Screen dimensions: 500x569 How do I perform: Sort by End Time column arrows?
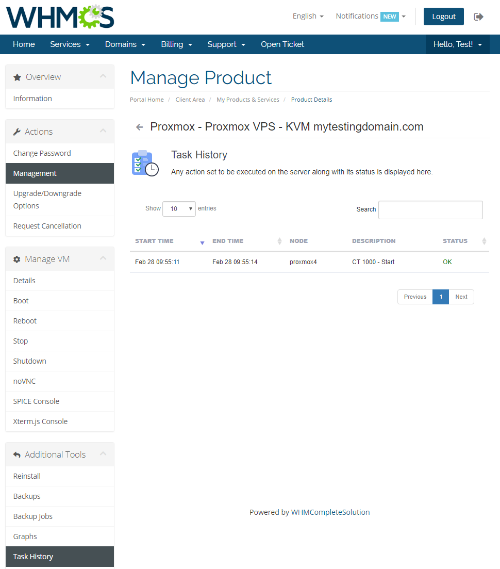[279, 241]
